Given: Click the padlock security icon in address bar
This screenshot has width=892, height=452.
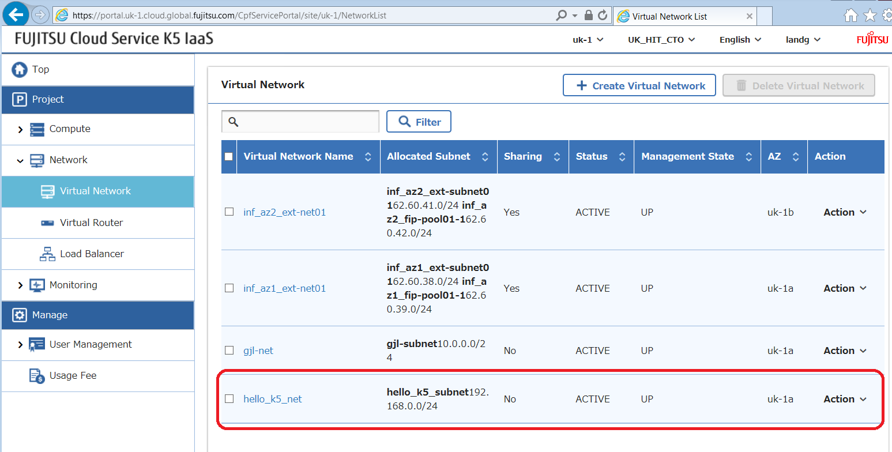Looking at the screenshot, I should [x=589, y=16].
